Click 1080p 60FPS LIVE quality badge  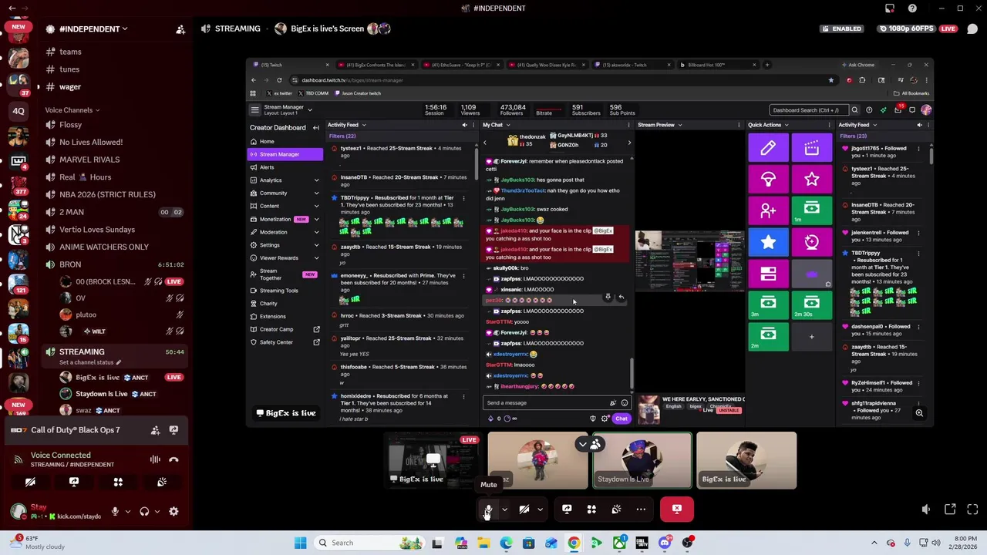tap(918, 29)
